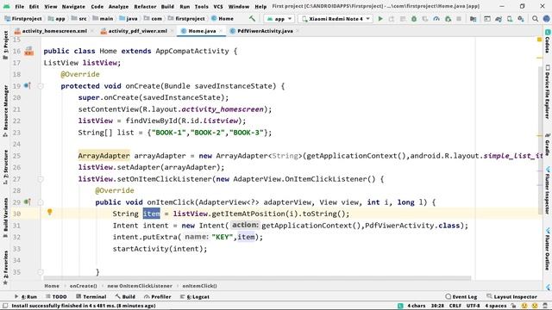
Task: Open the Profile app gauge icon
Action: click(x=436, y=19)
